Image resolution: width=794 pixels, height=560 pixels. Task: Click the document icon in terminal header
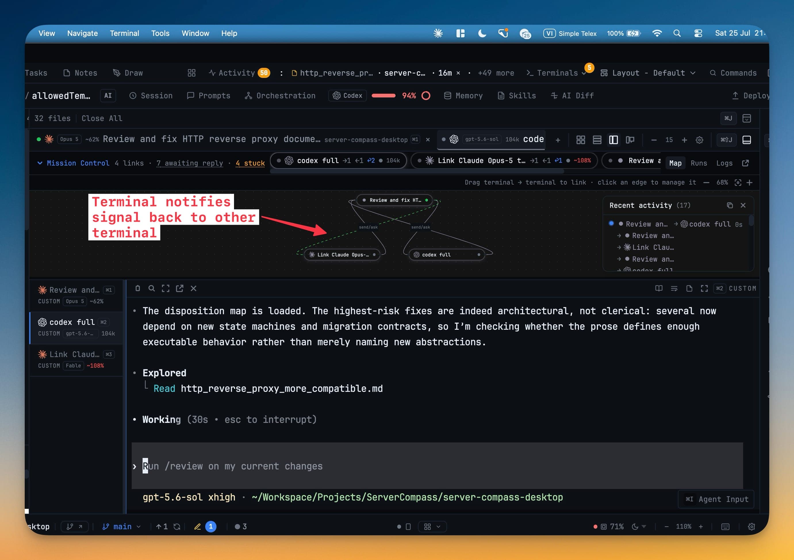point(689,288)
